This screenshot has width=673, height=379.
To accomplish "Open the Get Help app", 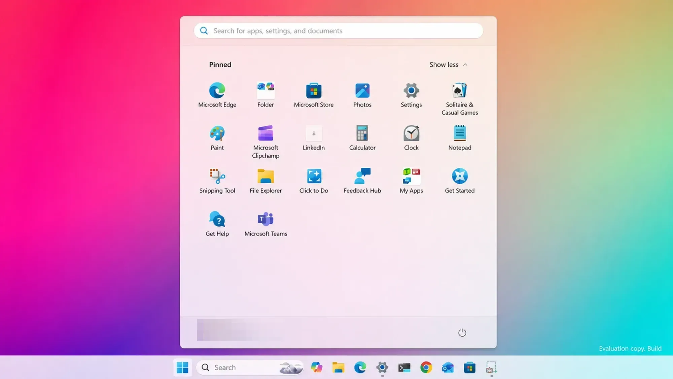I will pyautogui.click(x=217, y=224).
